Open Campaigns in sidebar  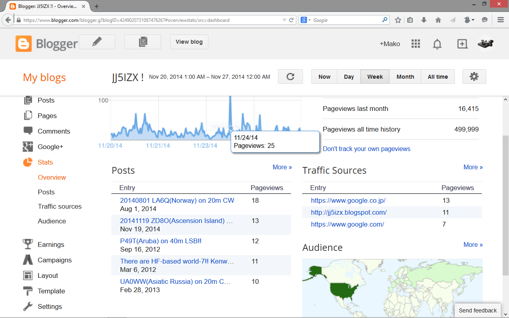pos(55,260)
